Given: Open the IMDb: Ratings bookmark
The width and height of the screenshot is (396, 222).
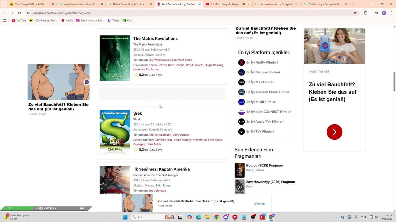Looking at the screenshot, I should tap(43, 21).
